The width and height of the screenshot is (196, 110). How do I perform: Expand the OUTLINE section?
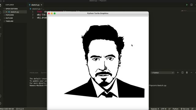click(9, 18)
